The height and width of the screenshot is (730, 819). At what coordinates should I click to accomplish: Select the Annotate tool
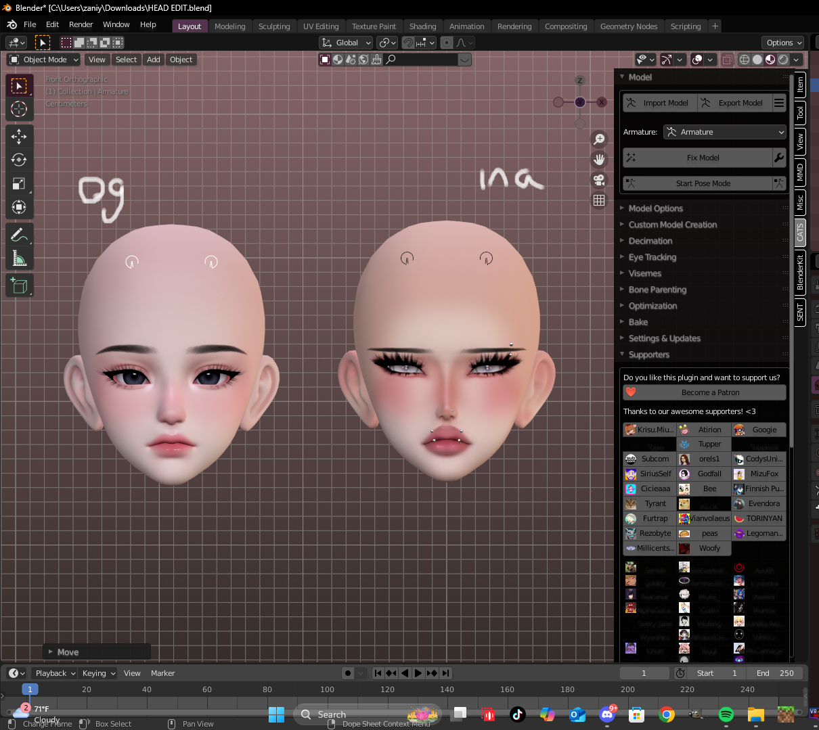[19, 235]
